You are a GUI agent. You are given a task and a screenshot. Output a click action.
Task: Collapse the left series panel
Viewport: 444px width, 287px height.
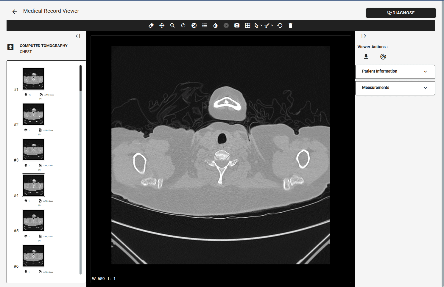pyautogui.click(x=78, y=36)
